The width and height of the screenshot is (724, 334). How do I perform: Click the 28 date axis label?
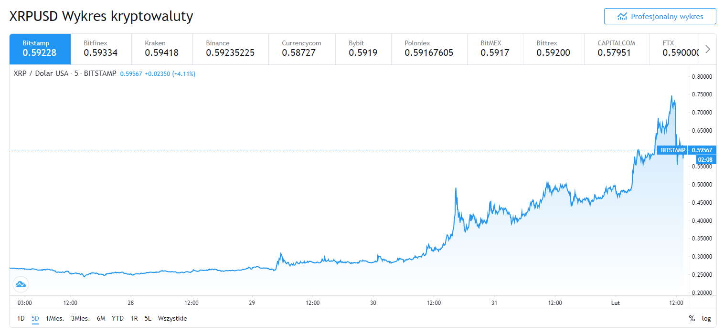point(131,303)
